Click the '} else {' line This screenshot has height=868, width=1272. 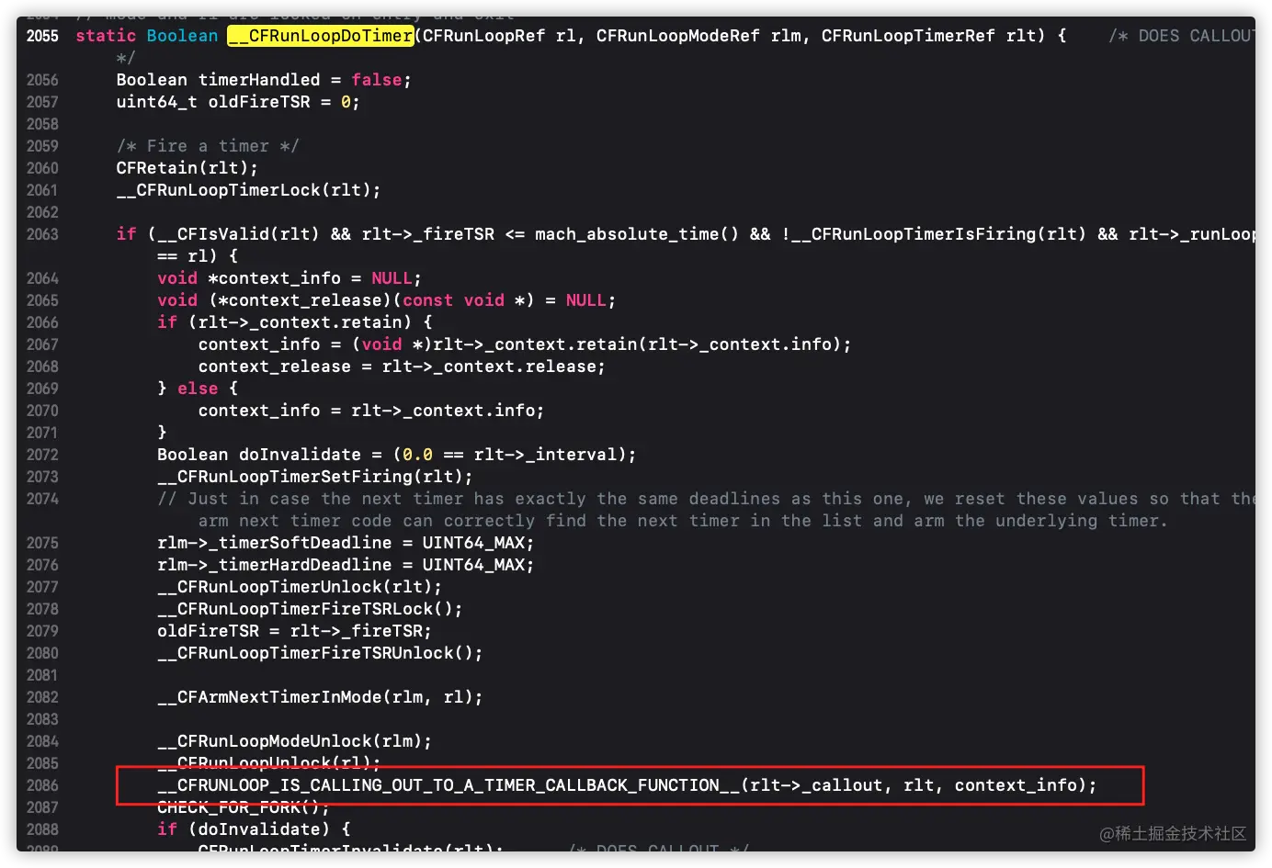tap(198, 389)
